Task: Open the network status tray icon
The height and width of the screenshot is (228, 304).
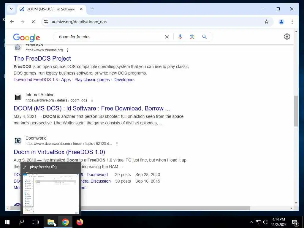Action: click(x=259, y=222)
